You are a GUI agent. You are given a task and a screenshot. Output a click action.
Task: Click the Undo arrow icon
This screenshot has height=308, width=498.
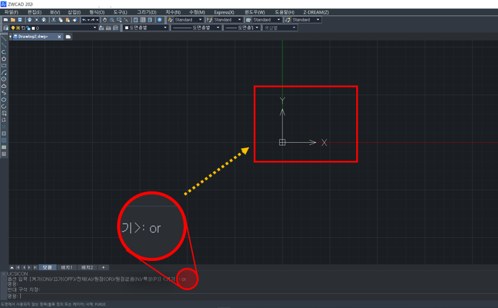pos(84,20)
